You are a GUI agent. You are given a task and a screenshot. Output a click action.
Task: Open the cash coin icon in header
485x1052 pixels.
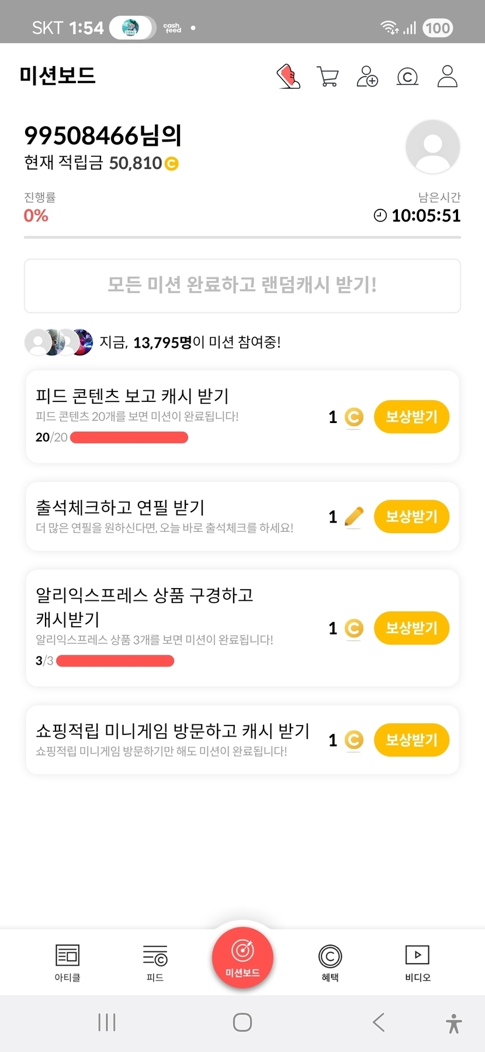(x=407, y=76)
